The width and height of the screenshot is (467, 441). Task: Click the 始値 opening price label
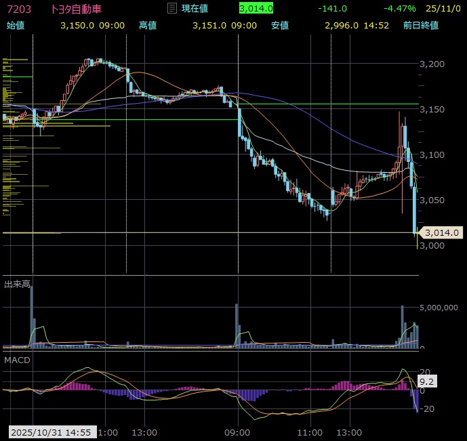[15, 25]
